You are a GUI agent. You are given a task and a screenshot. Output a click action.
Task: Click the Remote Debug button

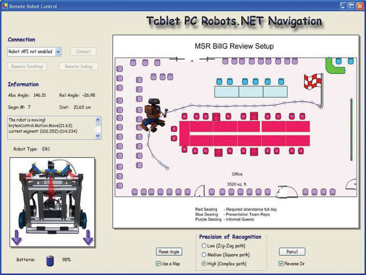pos(78,66)
